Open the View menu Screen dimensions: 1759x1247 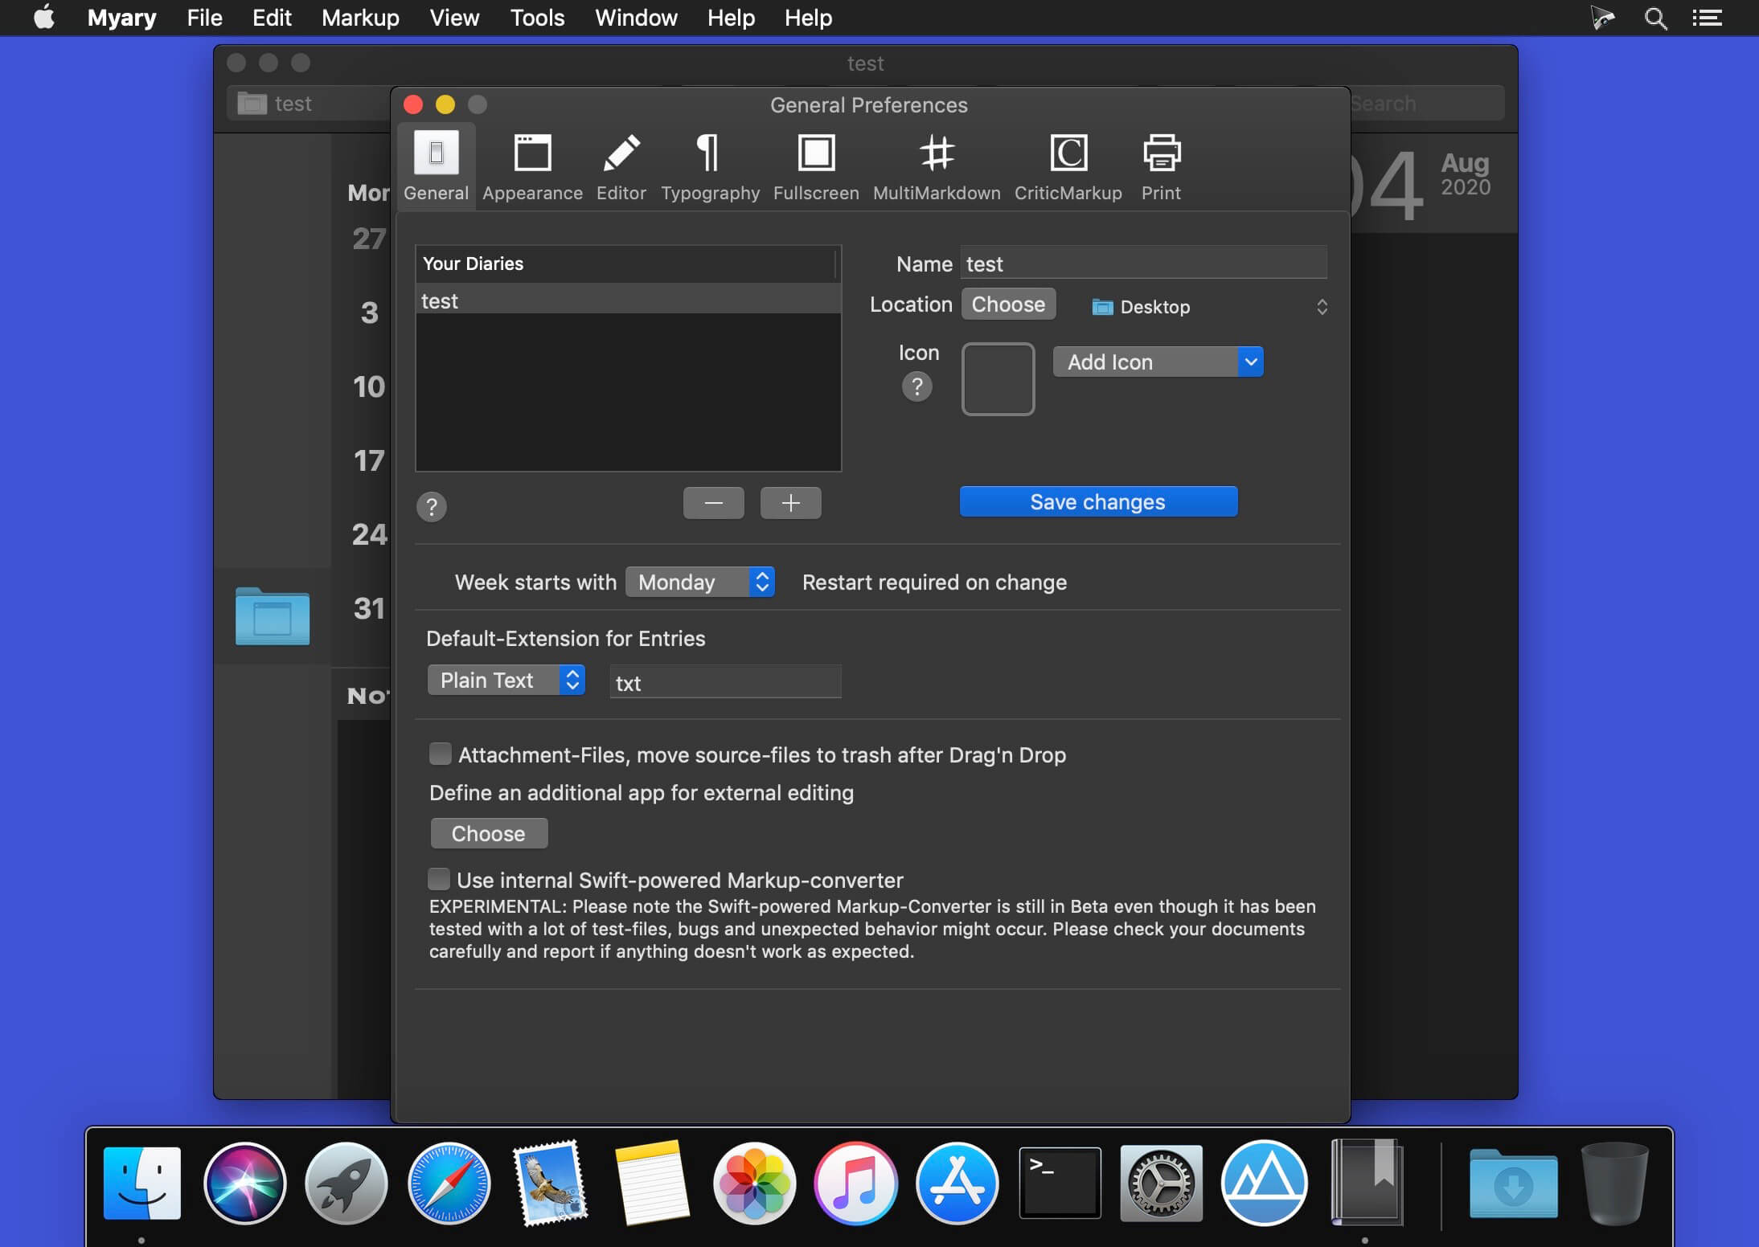(454, 18)
